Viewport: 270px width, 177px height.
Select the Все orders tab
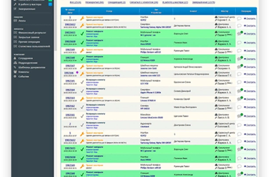coord(71,2)
